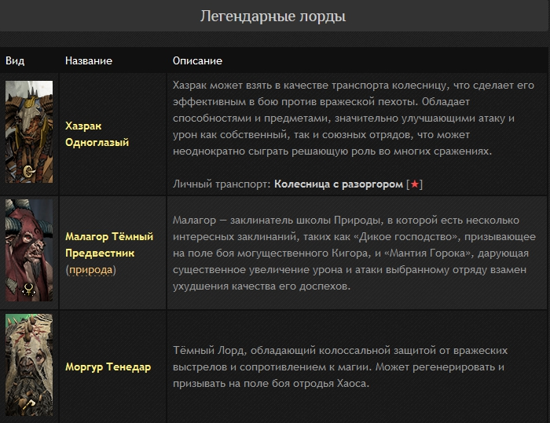Image resolution: width=550 pixels, height=423 pixels.
Task: Click the Легендарные лорды section heading
Action: pos(273,16)
